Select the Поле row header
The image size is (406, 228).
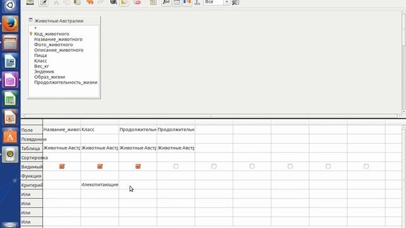tap(32, 130)
